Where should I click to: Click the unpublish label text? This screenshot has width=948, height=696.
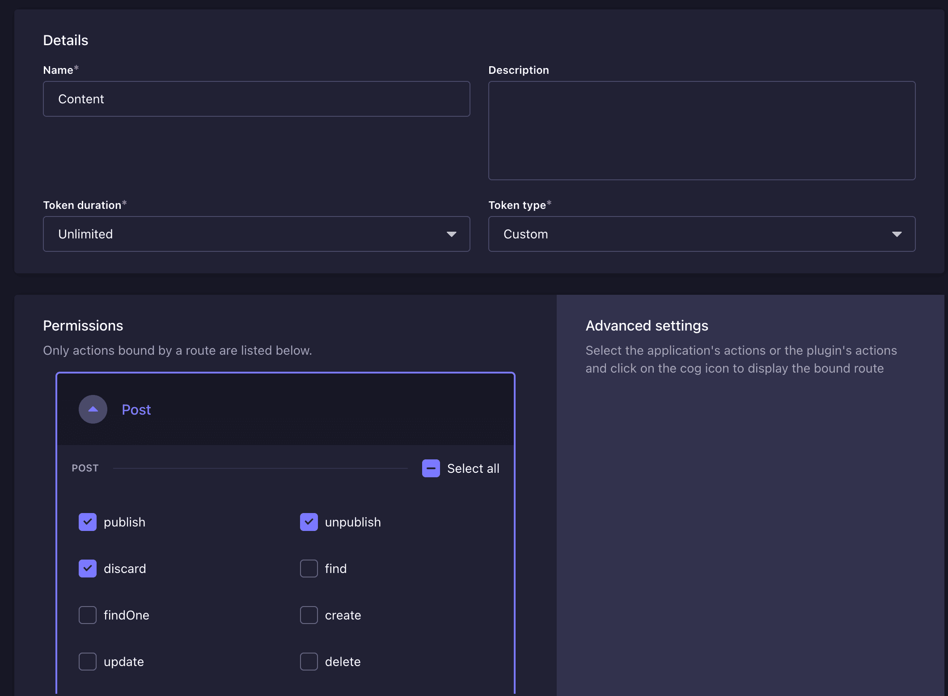pyautogui.click(x=353, y=522)
